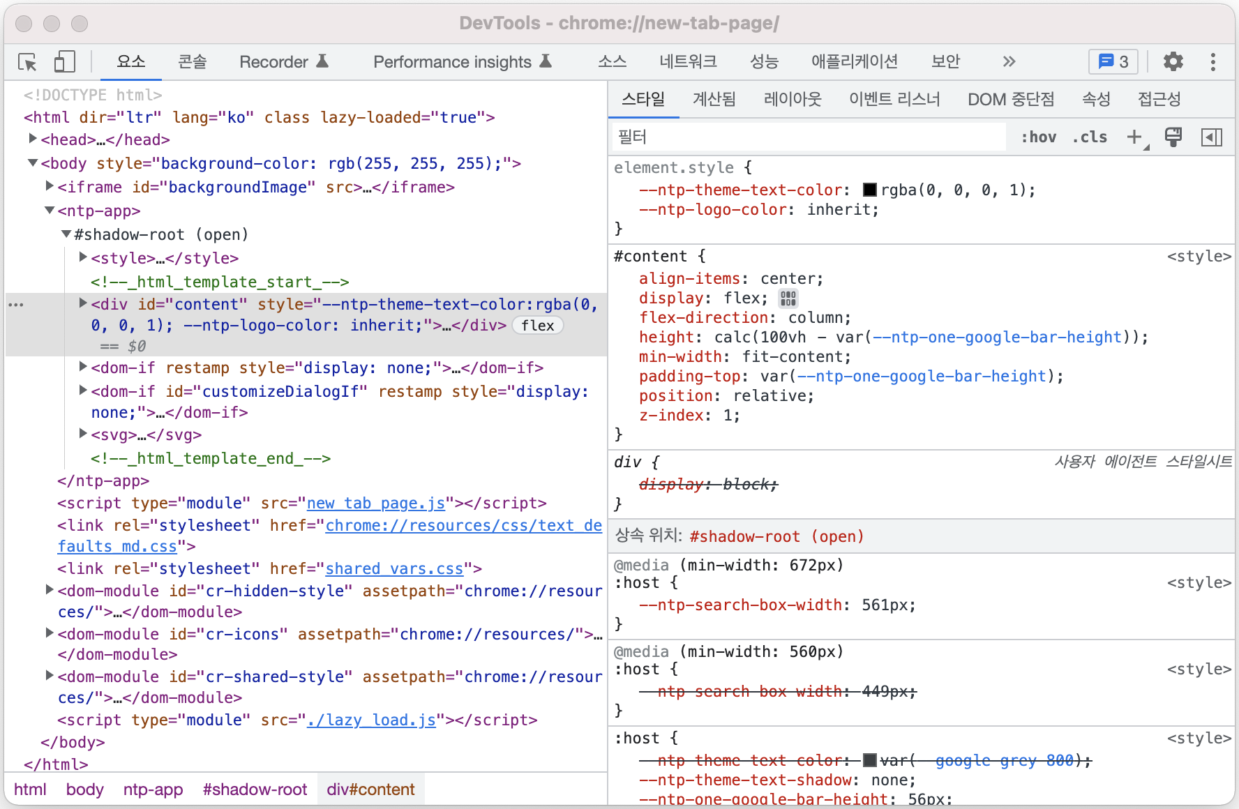Image resolution: width=1239 pixels, height=809 pixels.
Task: Switch to the 콘솔 tab
Action: click(193, 62)
